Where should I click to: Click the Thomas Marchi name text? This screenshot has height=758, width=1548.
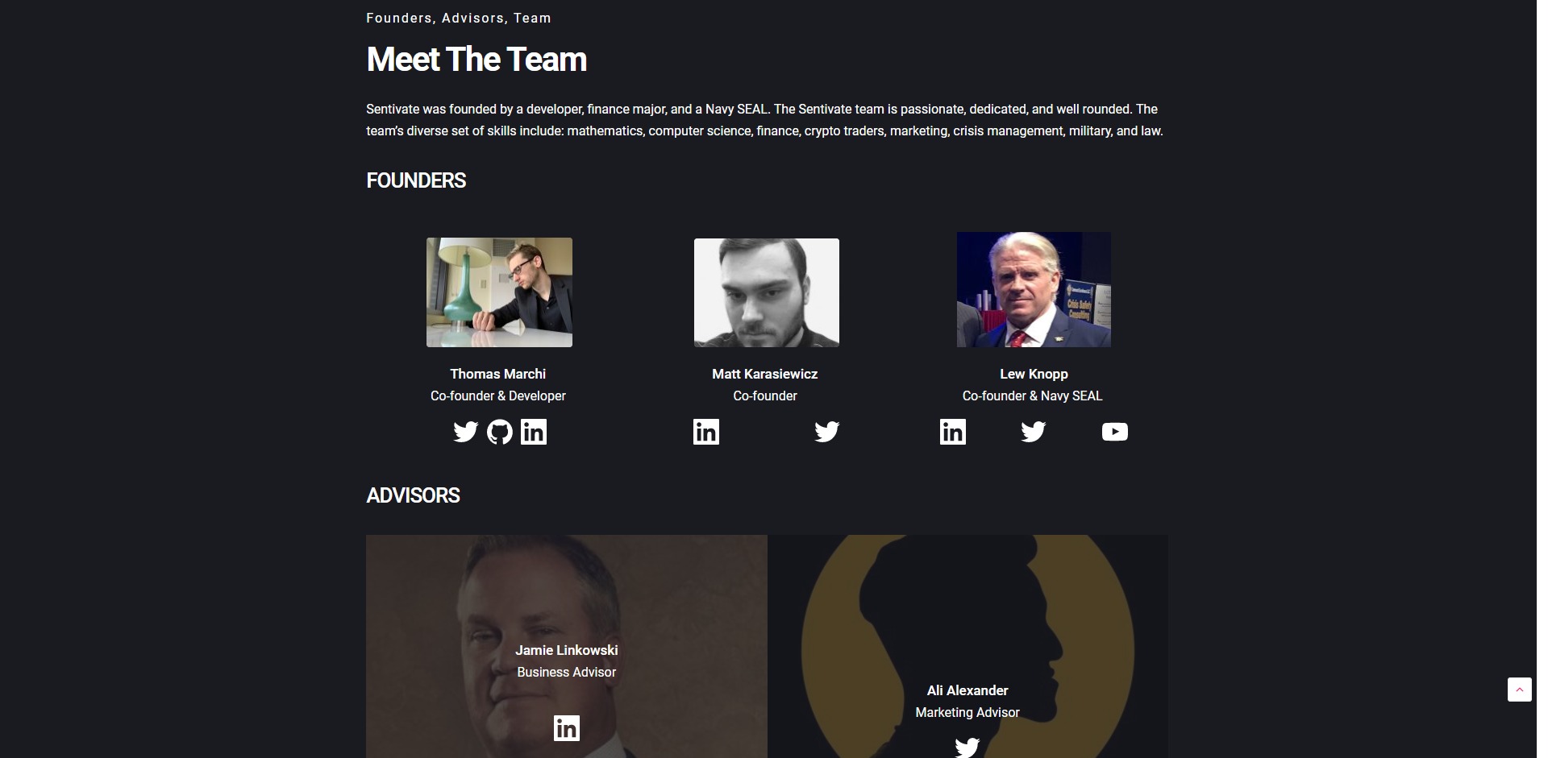click(498, 374)
